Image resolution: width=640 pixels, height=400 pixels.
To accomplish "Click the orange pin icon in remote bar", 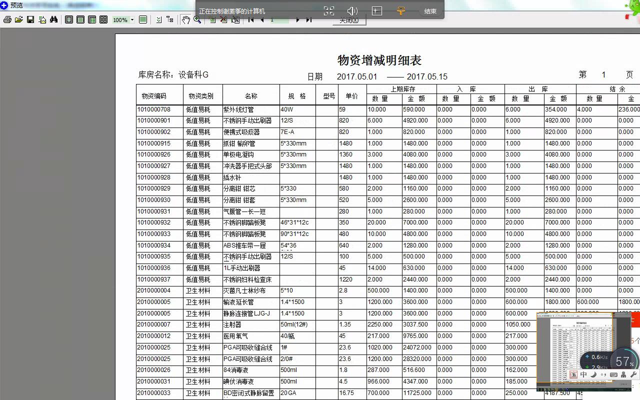I will pyautogui.click(x=401, y=11).
